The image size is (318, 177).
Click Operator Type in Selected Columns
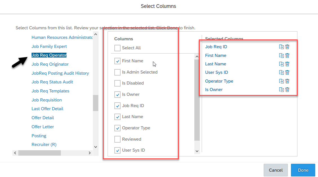[219, 81]
